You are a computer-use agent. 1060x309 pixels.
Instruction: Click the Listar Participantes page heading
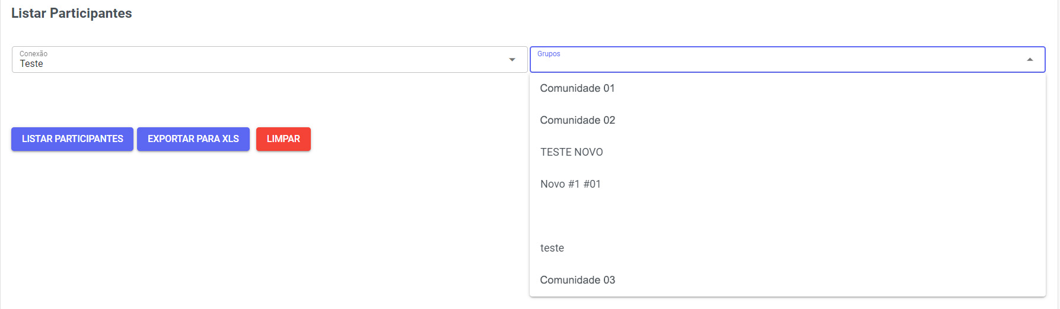pos(72,14)
